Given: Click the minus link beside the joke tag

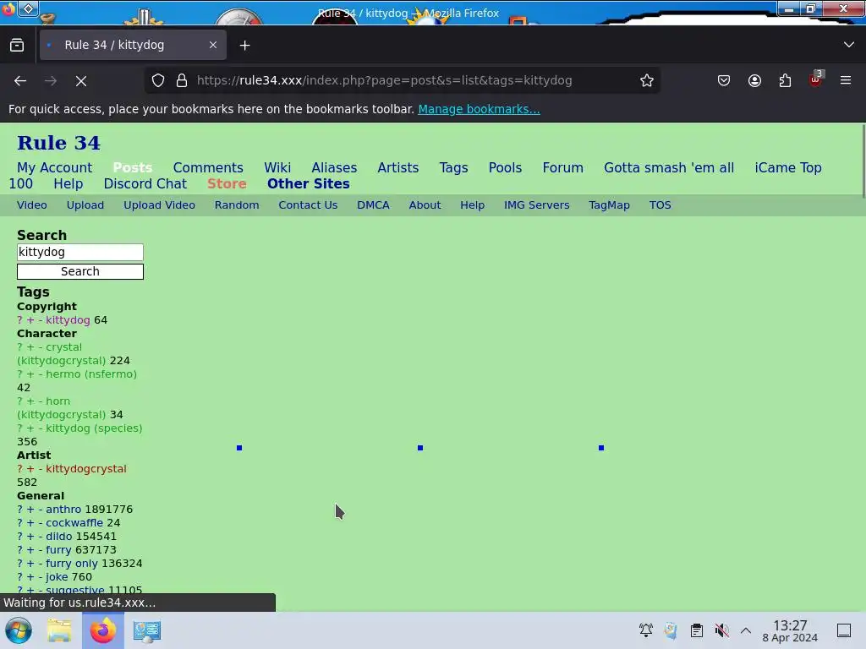Looking at the screenshot, I should 41,576.
